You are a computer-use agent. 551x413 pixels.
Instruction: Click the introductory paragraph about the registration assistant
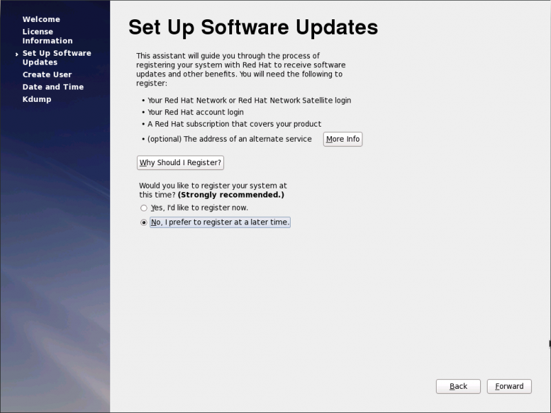point(238,70)
